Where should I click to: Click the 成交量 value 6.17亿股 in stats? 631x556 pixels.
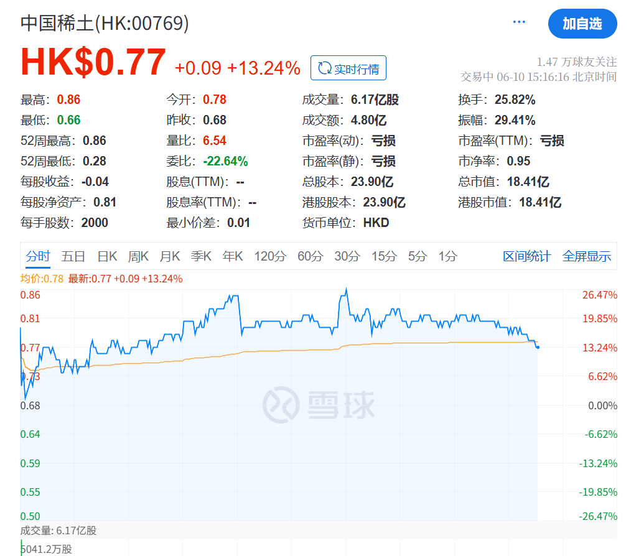pos(375,100)
